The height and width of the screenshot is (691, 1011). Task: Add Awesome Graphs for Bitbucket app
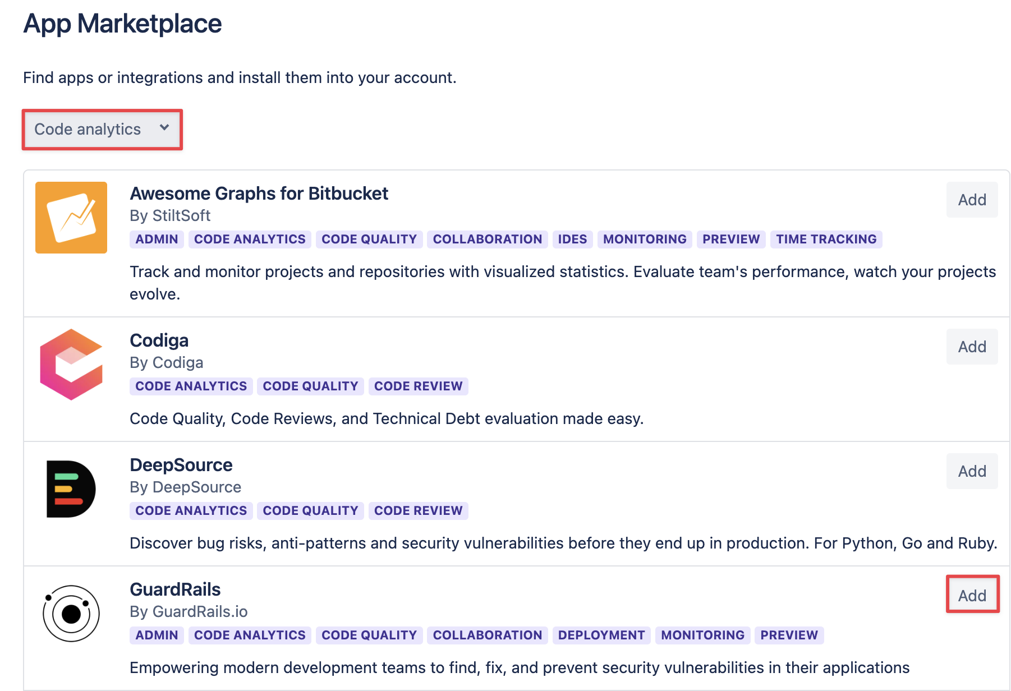(972, 200)
